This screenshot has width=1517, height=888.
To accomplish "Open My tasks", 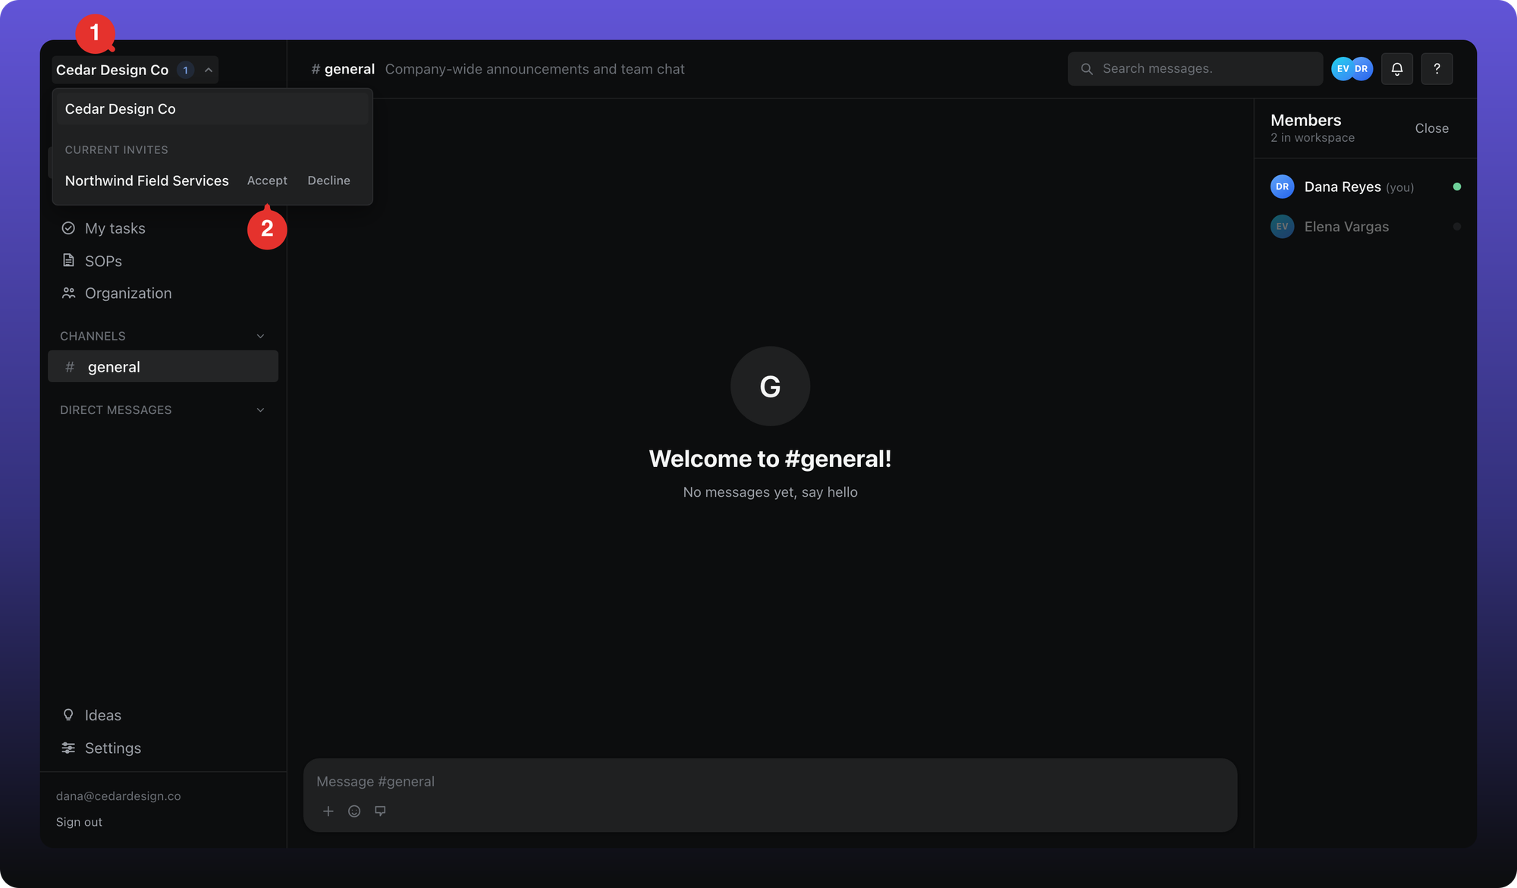I will 163,228.
